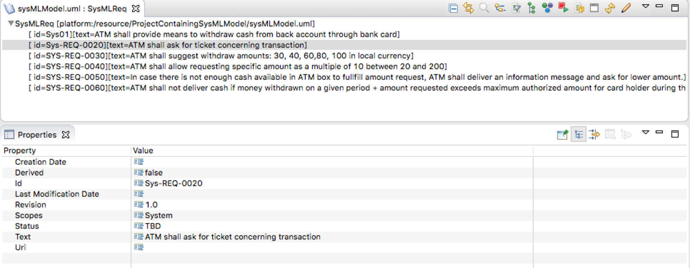Viewport: 690px width, 268px height.
Task: Toggle Show Advanced Properties filter arrows
Action: pyautogui.click(x=594, y=134)
